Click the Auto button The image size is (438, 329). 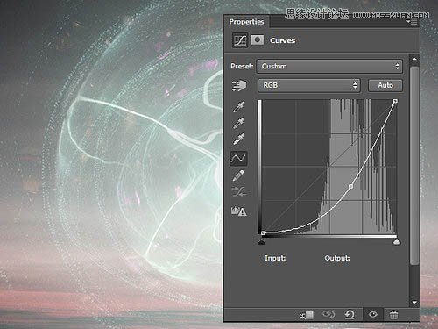point(385,85)
